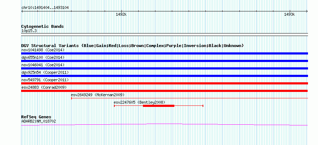Viewport: 318px width, 145px height.
Task: Click the right arrow end of the ruler
Action: [307, 11]
